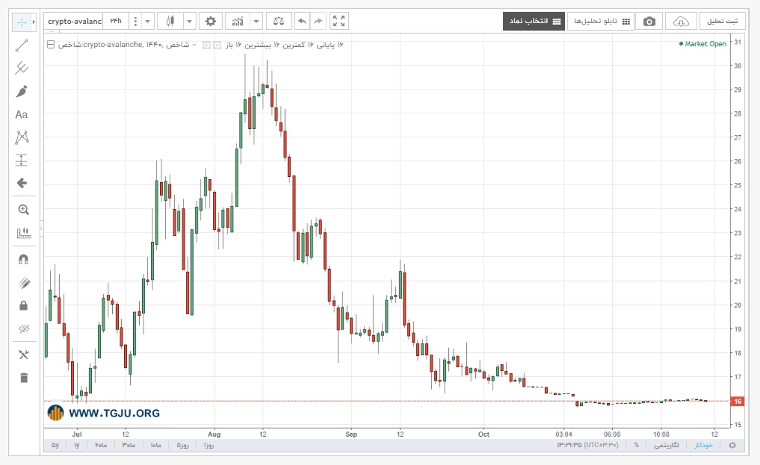This screenshot has width=760, height=465.
Task: Select the Aa text annotation tool
Action: (21, 114)
